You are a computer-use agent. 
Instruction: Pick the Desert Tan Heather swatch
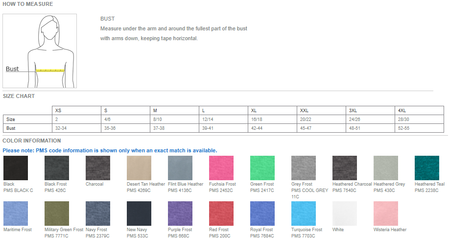pos(139,168)
